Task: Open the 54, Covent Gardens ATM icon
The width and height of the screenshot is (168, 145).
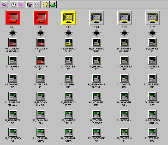Action: tap(13, 42)
